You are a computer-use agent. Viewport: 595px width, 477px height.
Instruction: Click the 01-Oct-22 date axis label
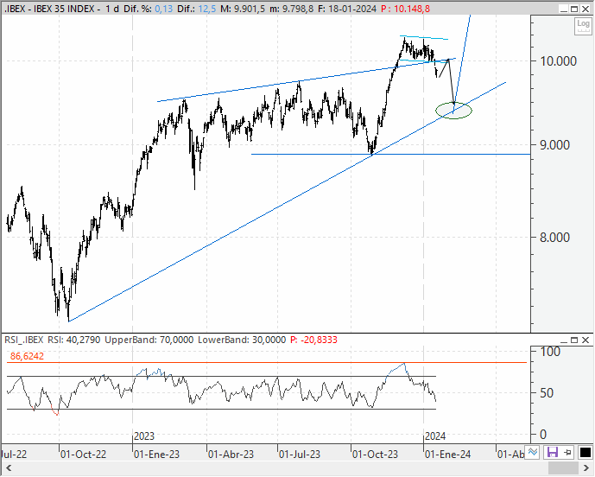(84, 455)
